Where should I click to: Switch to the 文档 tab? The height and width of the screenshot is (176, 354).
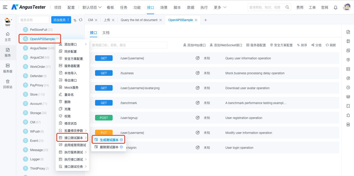(x=106, y=33)
